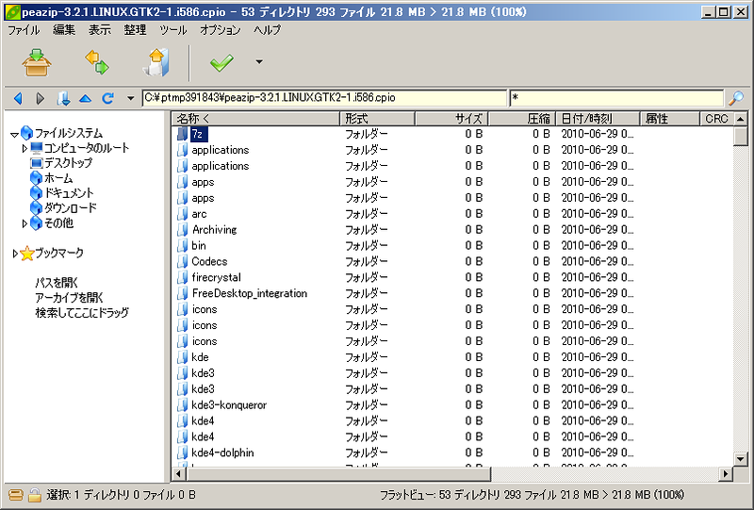This screenshot has height=510, width=754.
Task: Sort by the 日付/時刻 column header
Action: click(x=598, y=119)
